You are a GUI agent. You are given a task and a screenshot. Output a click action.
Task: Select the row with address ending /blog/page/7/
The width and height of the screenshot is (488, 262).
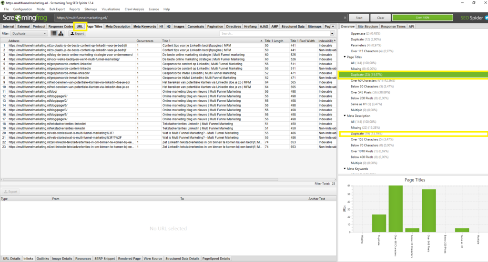[x=168, y=96]
